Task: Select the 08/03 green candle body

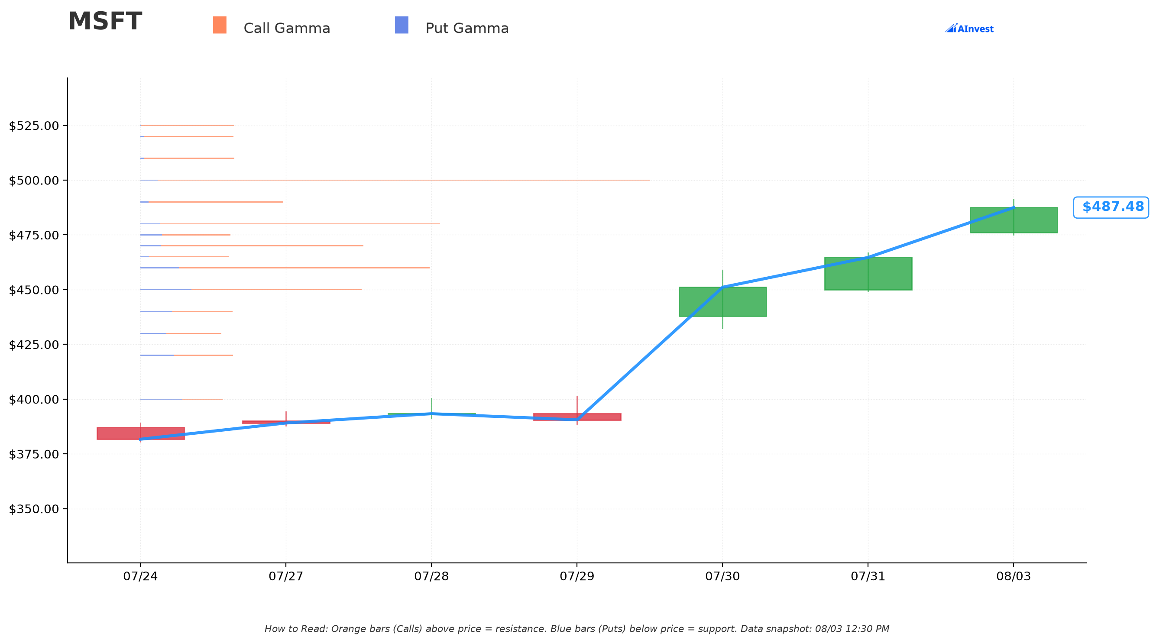Action: pos(1014,220)
